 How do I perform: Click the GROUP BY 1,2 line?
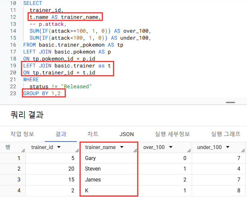(42, 94)
